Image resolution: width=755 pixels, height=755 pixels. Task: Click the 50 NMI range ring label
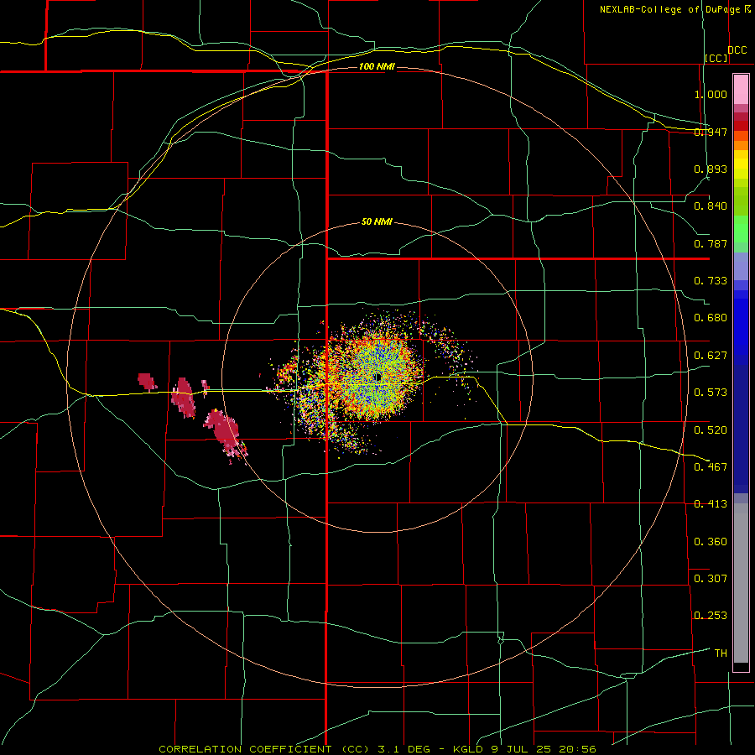click(377, 221)
